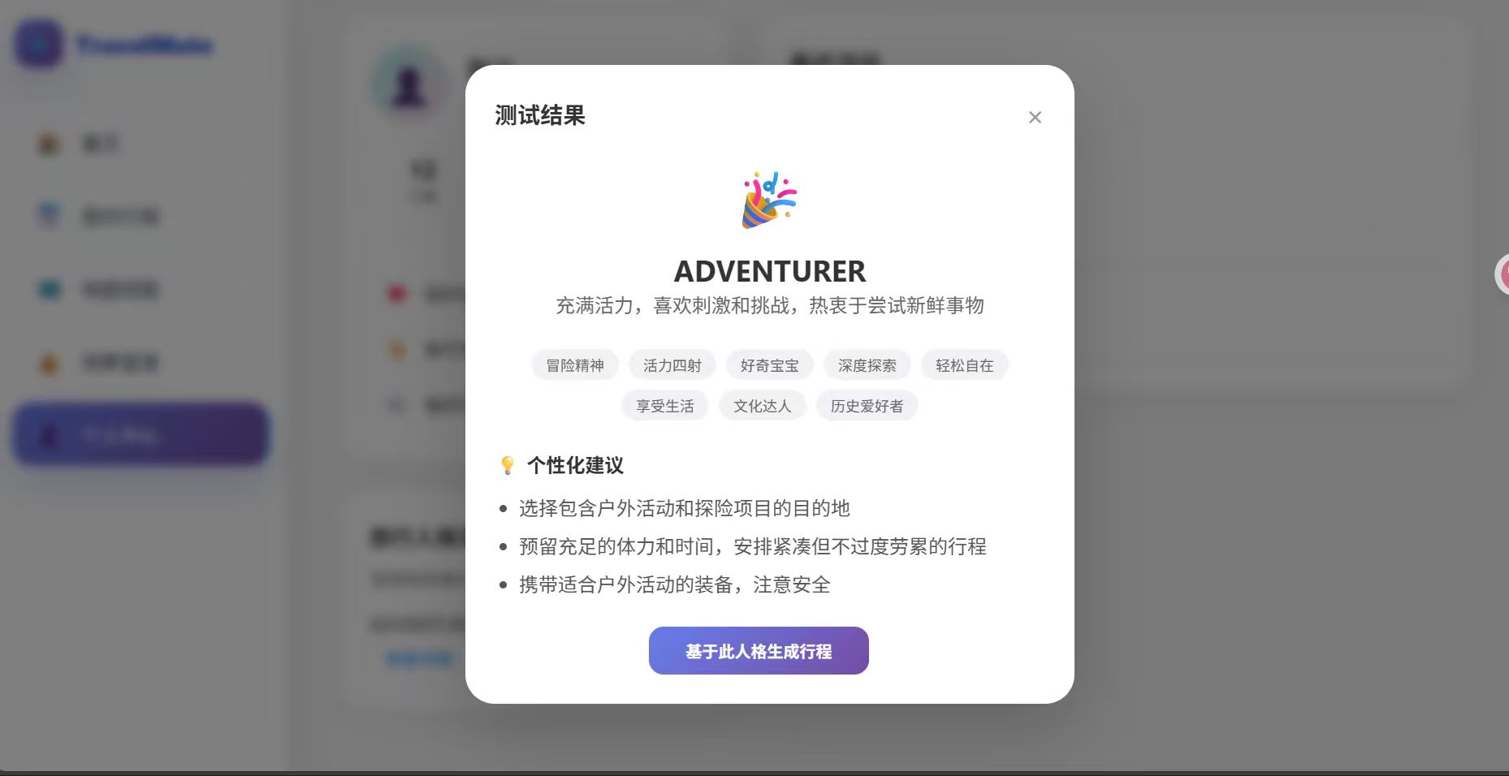Image resolution: width=1509 pixels, height=776 pixels.
Task: Click the purple app logo icon in sidebar
Action: (x=38, y=44)
